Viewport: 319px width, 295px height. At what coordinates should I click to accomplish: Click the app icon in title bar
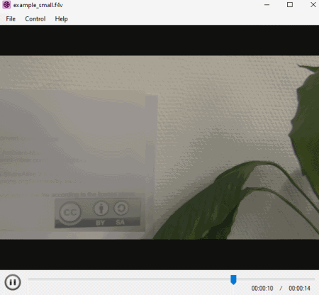tap(6, 5)
